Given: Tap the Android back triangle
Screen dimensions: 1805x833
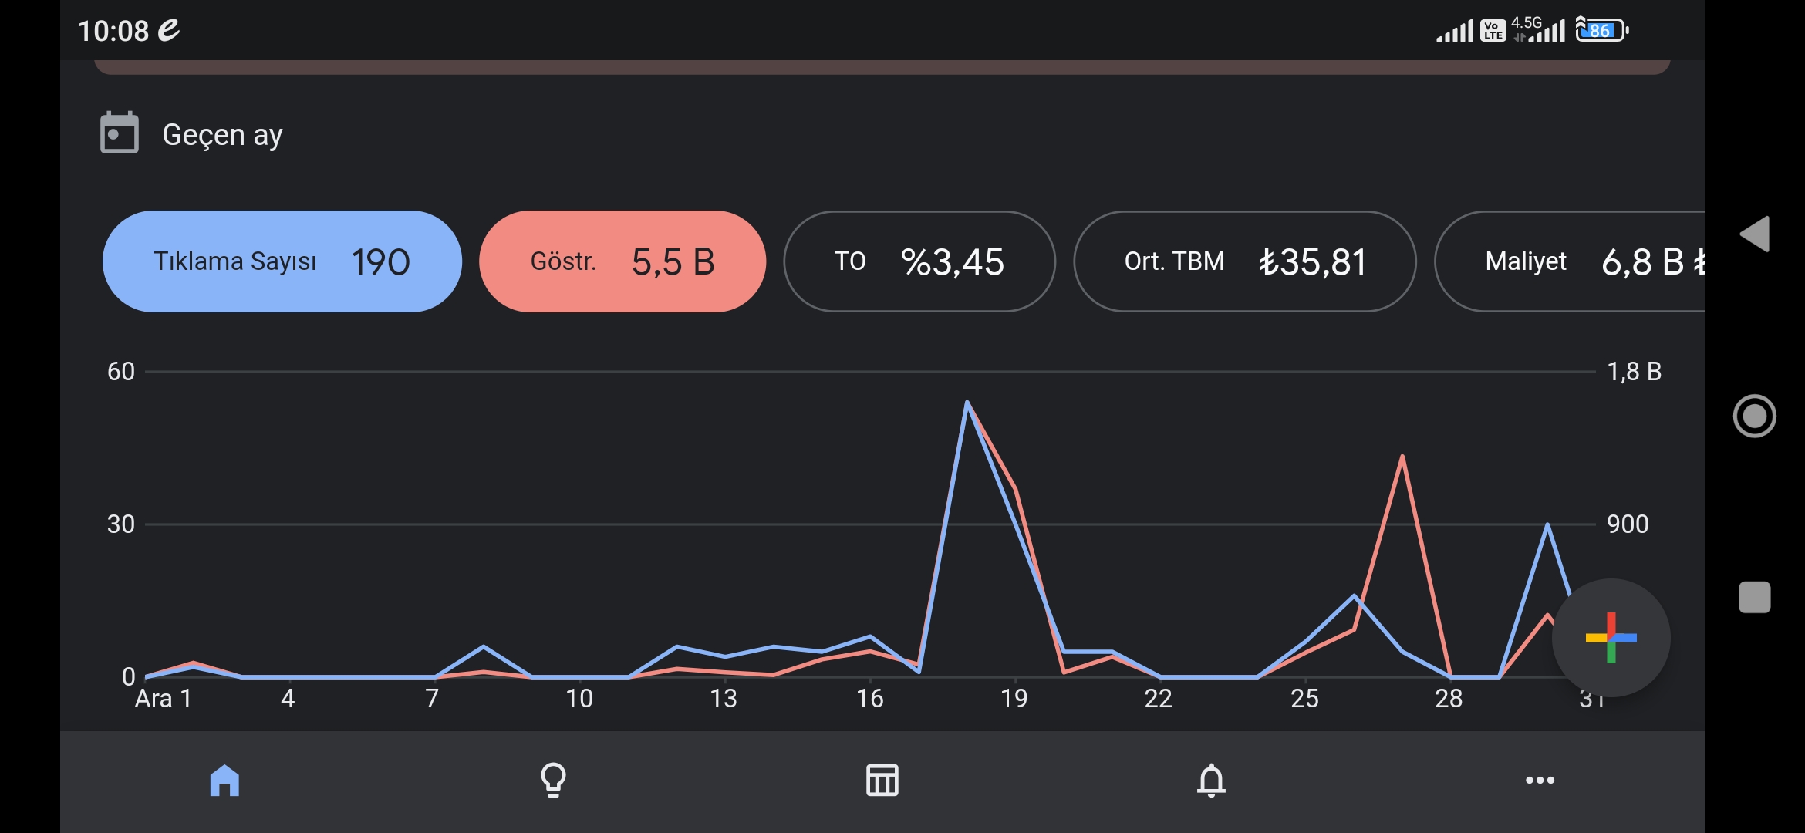Looking at the screenshot, I should tap(1755, 234).
